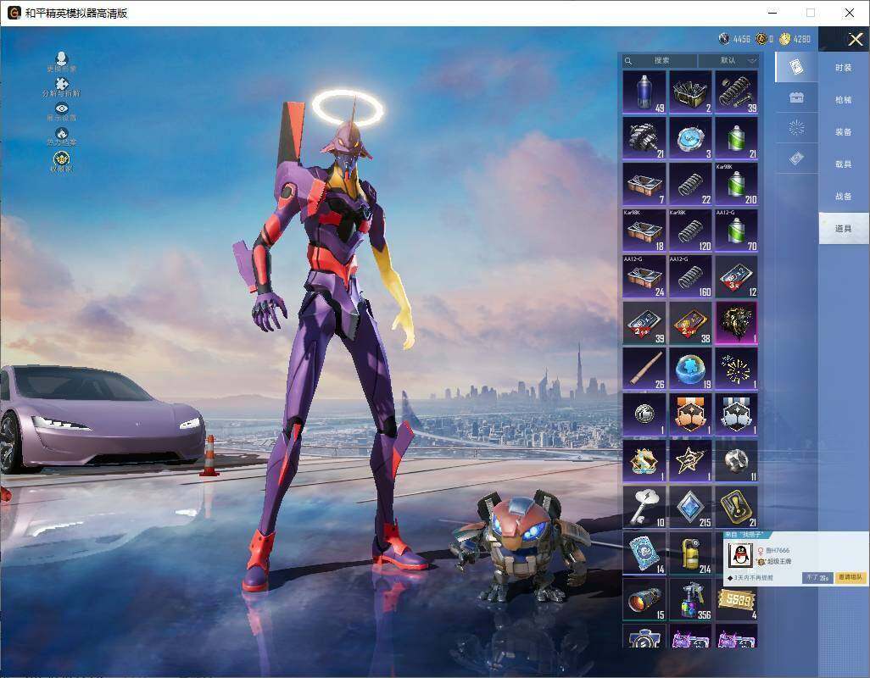
Task: Decline the invite with the 不了 button
Action: click(x=817, y=578)
